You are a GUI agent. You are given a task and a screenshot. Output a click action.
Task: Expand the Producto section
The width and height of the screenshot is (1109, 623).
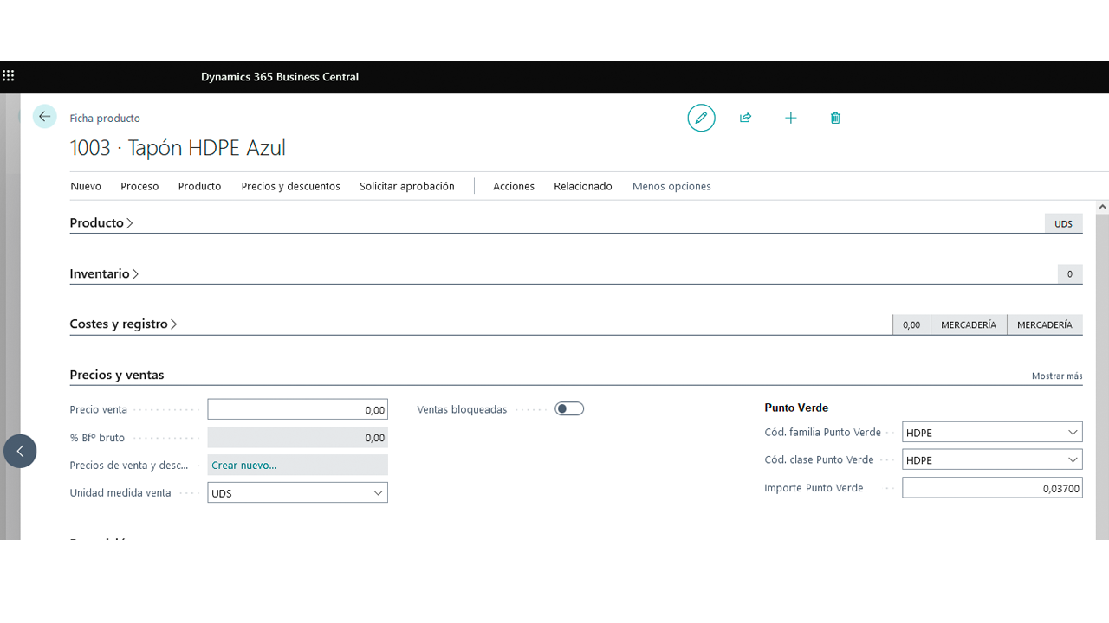click(101, 222)
